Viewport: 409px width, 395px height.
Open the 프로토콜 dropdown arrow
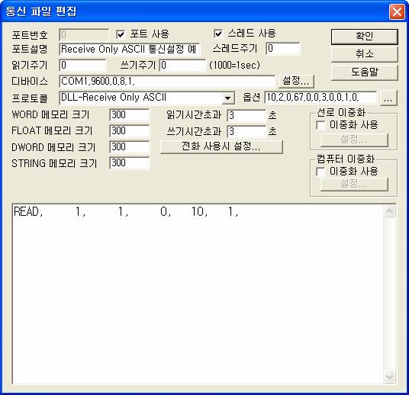click(x=228, y=98)
